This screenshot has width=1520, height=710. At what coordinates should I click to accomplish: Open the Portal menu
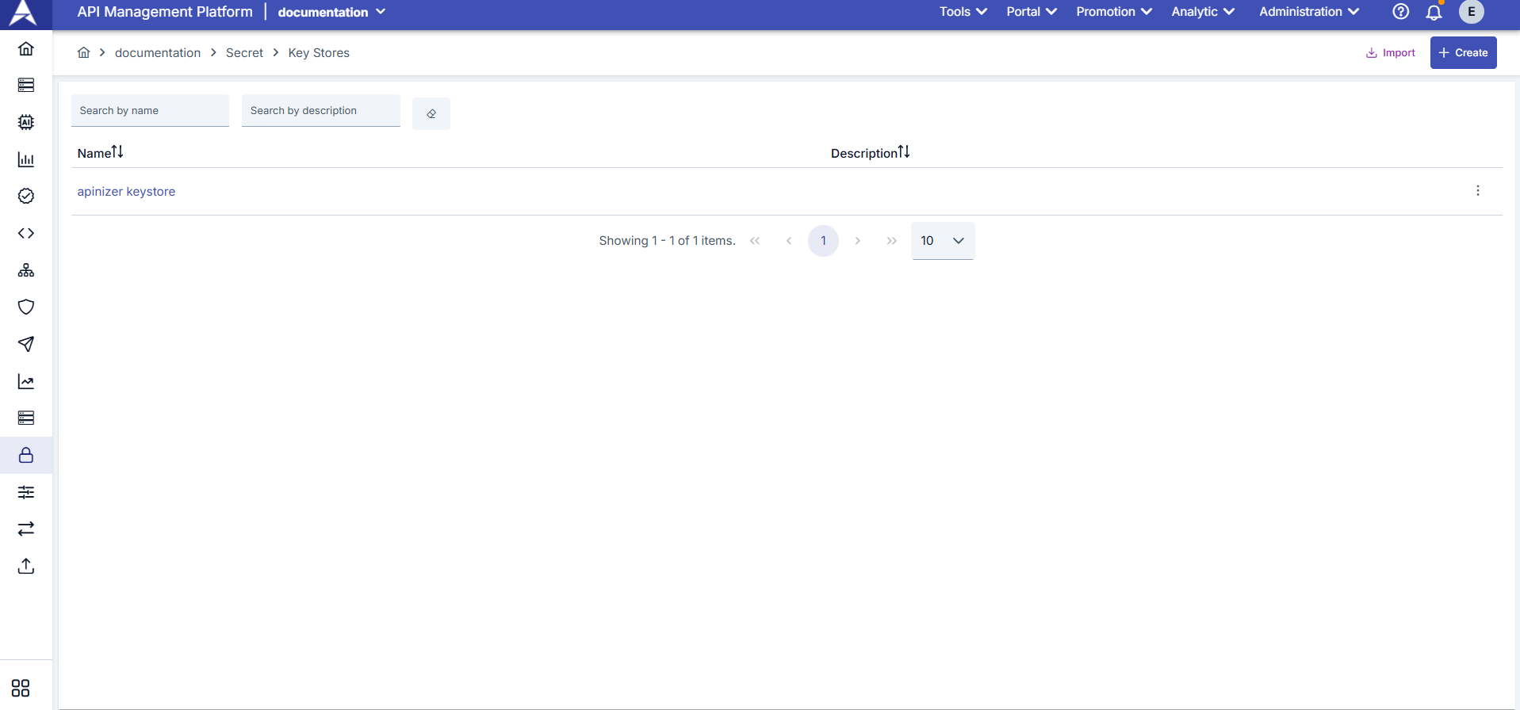[1032, 12]
